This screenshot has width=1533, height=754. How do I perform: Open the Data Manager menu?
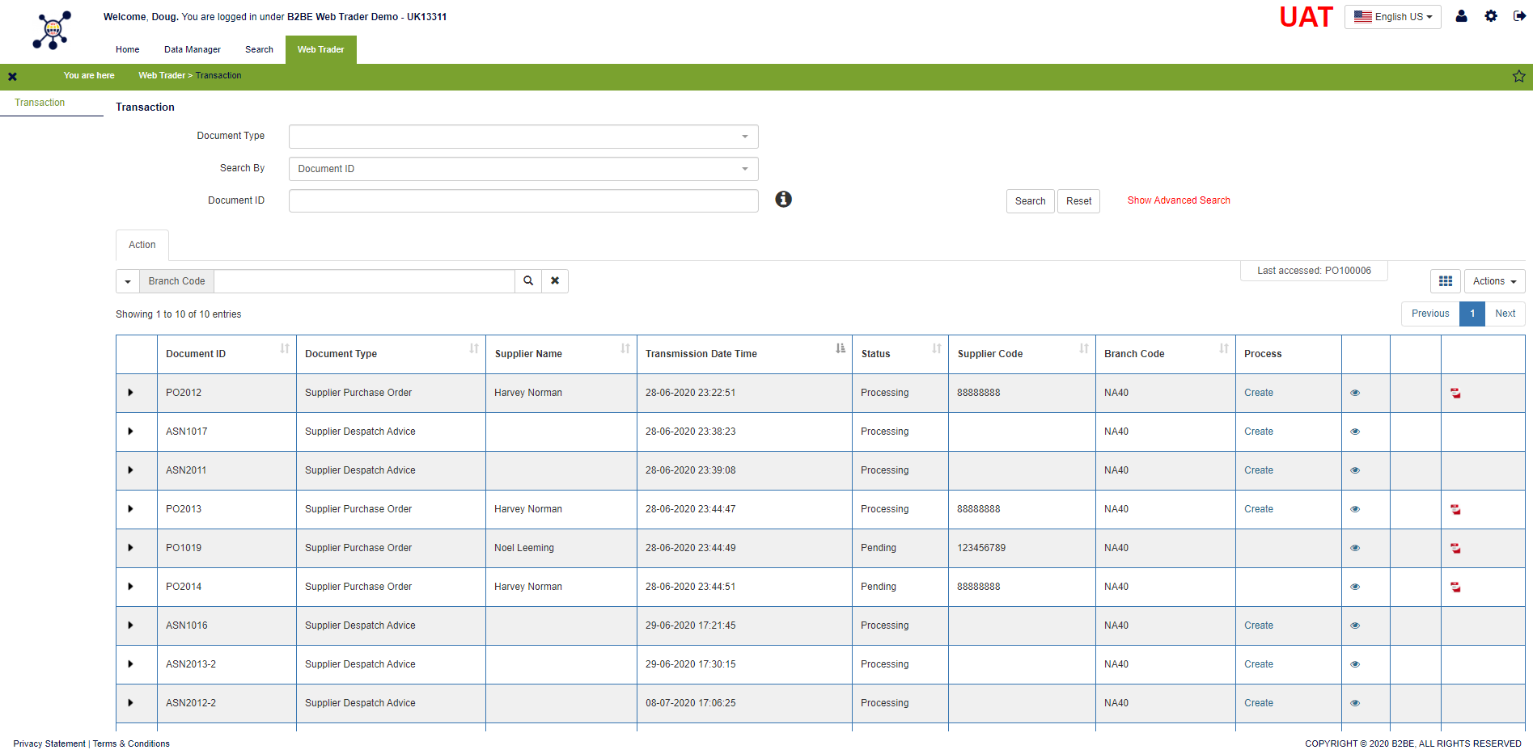pos(192,49)
